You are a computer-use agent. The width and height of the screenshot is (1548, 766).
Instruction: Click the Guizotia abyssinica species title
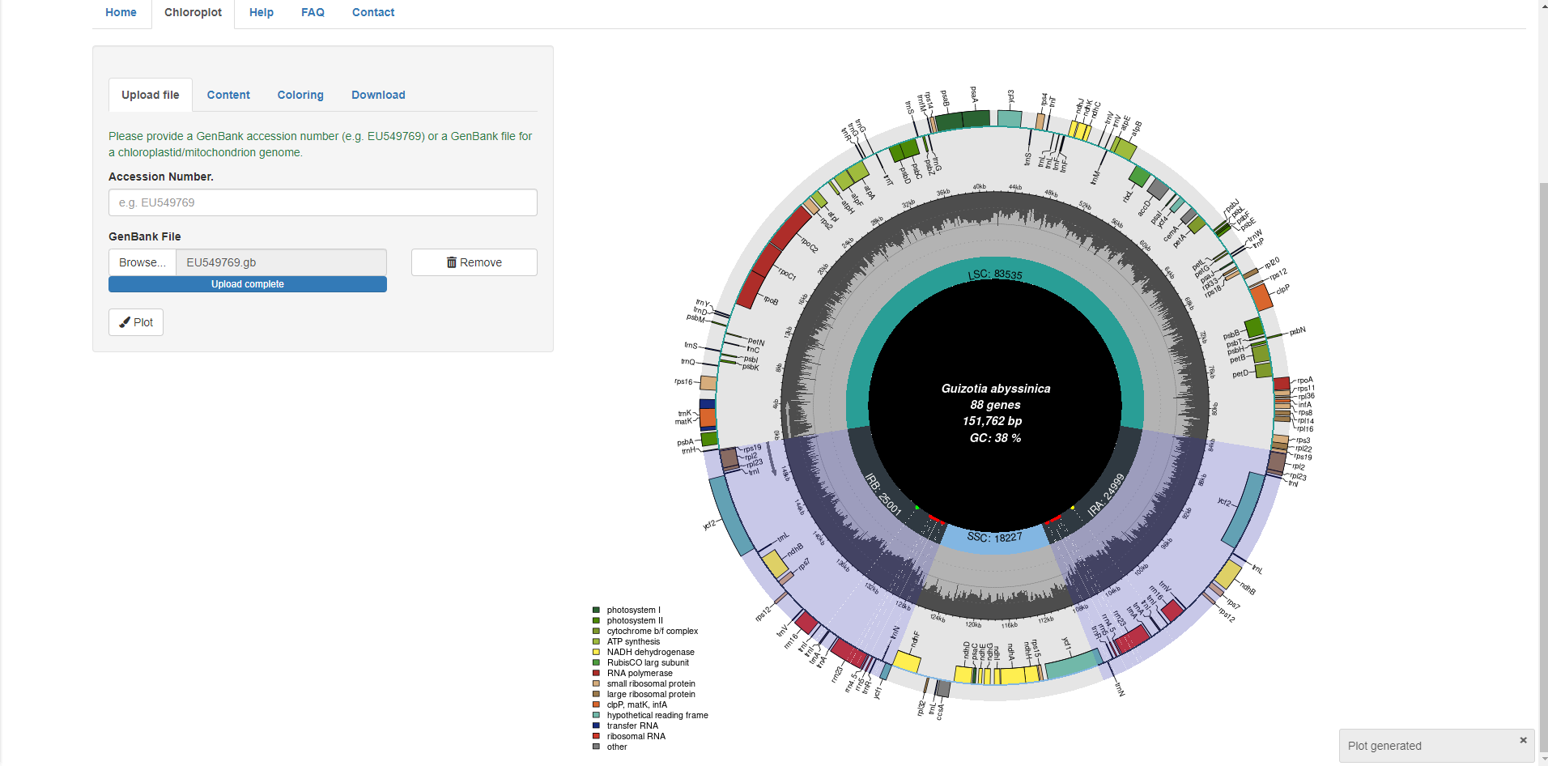996,389
